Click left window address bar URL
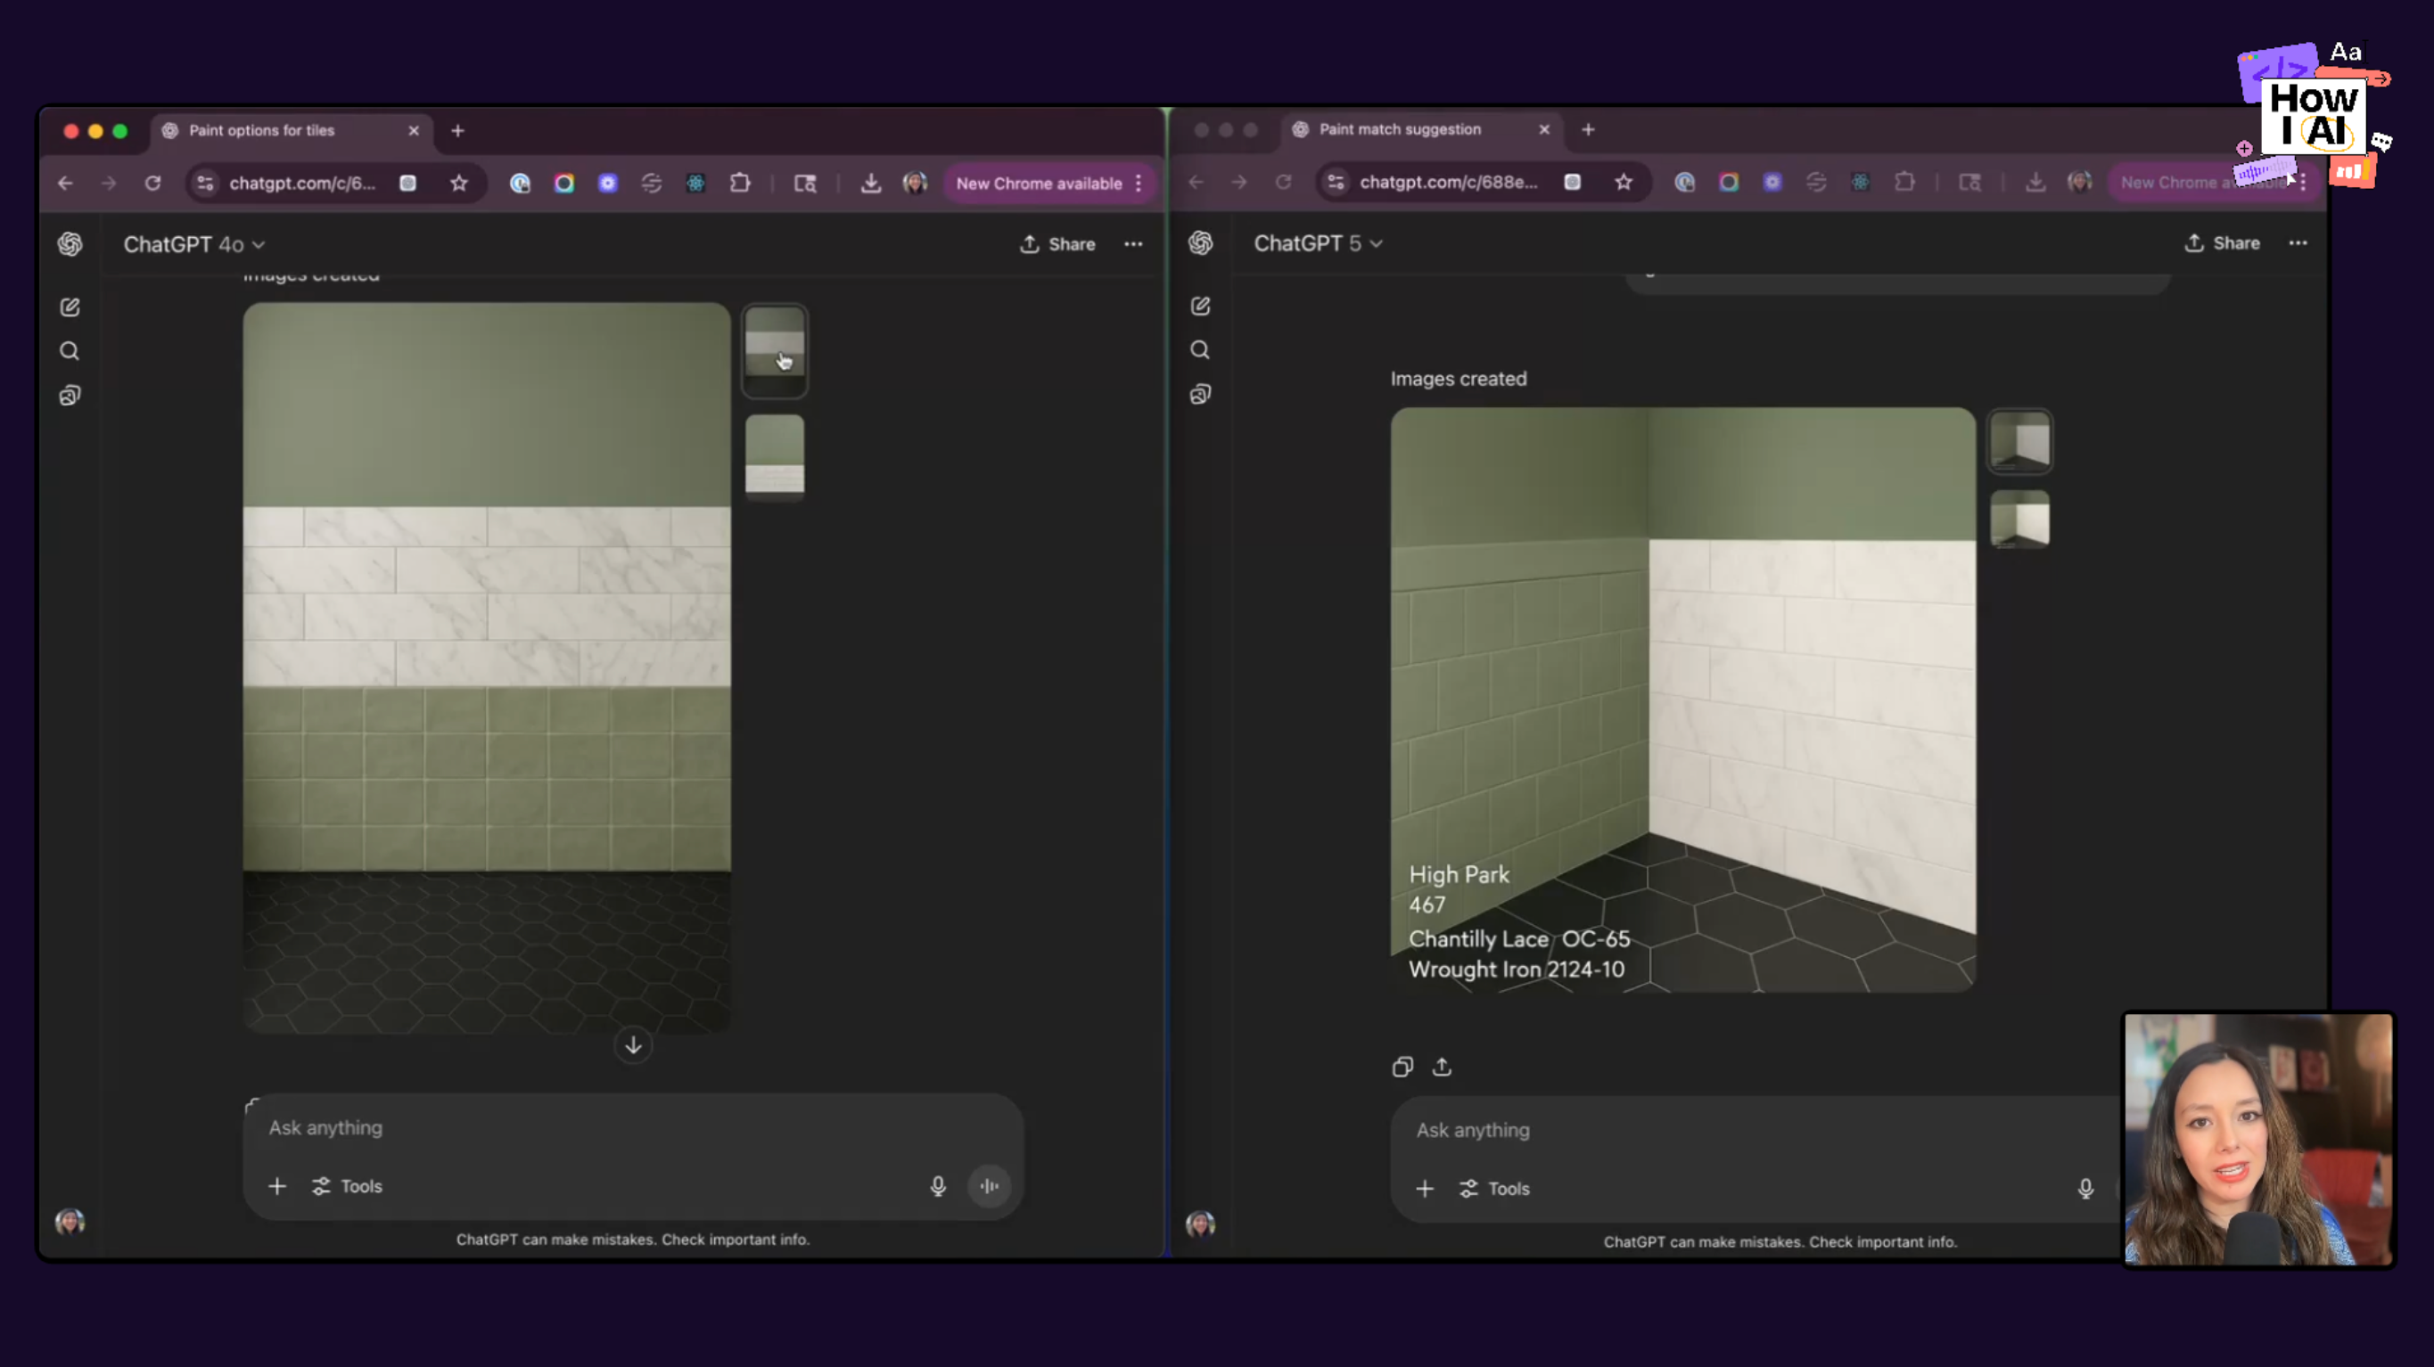 302,184
